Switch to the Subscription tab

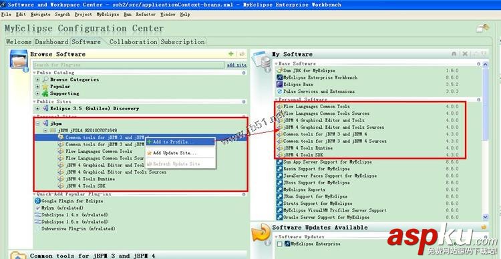[x=183, y=42]
